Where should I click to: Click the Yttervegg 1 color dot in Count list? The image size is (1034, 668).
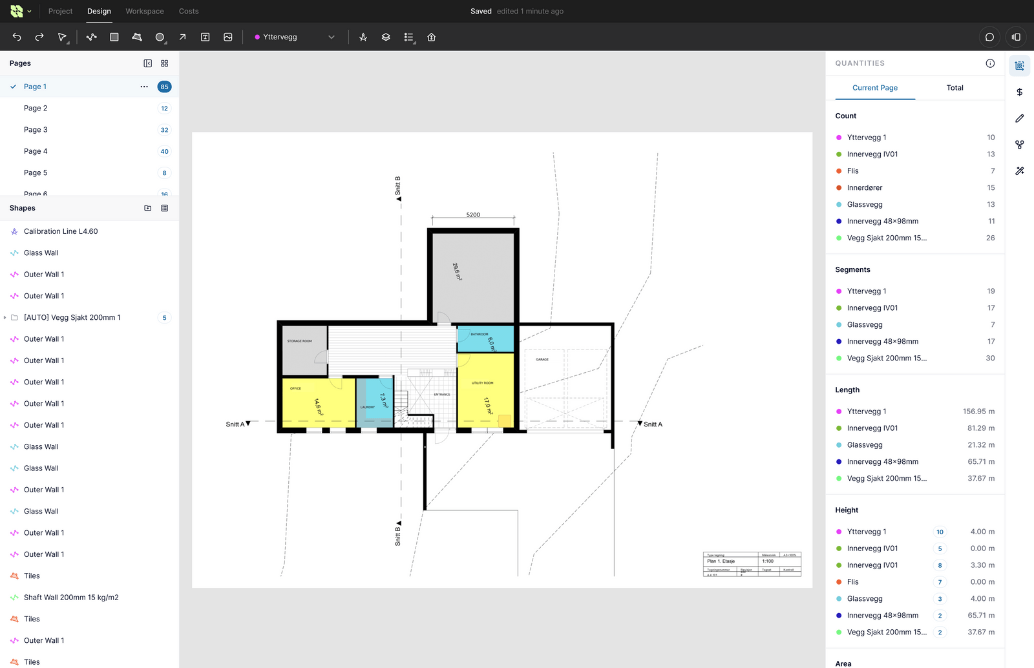pyautogui.click(x=838, y=137)
